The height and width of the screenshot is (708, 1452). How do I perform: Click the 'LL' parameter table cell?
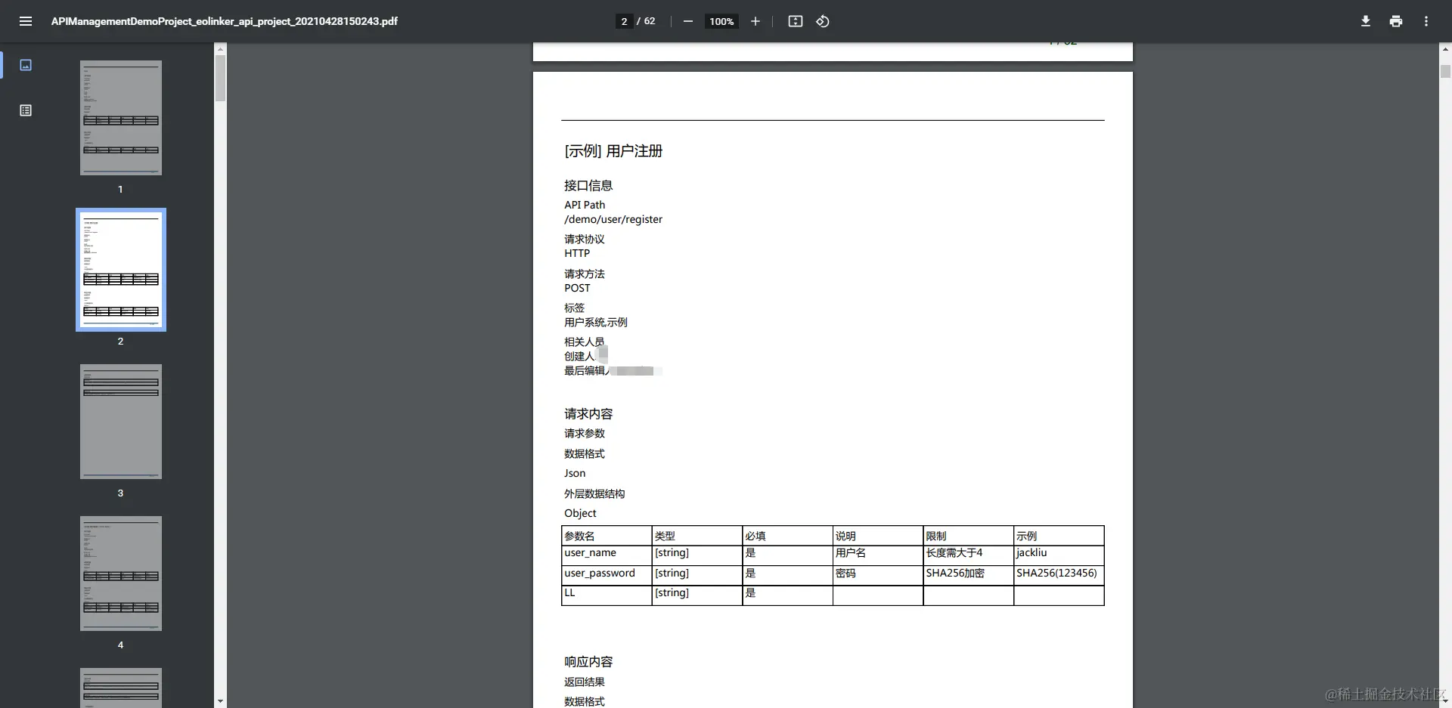point(607,595)
